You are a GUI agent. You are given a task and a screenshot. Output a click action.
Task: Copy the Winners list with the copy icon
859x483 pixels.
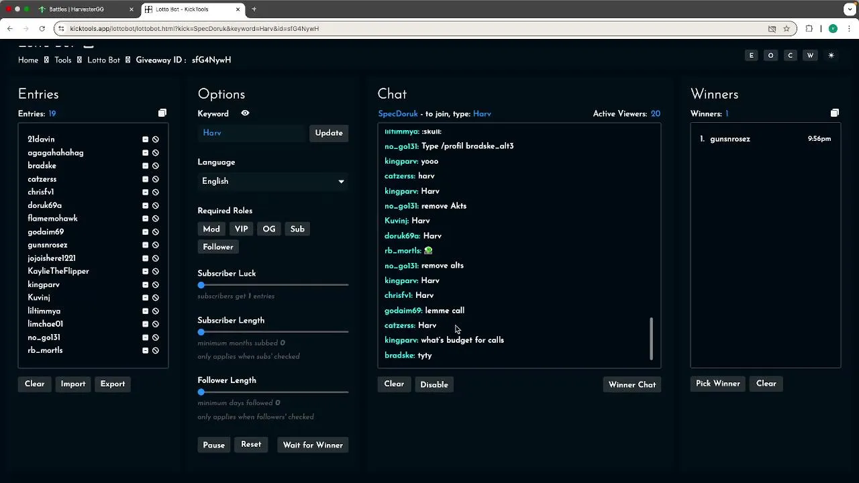[x=835, y=113]
